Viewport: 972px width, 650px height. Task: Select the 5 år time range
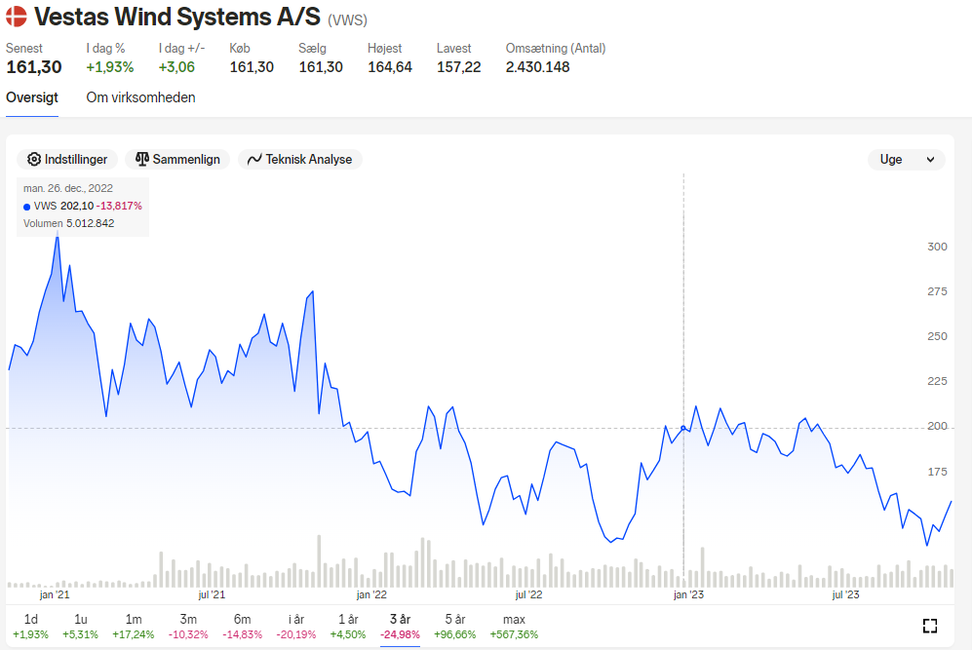click(455, 627)
